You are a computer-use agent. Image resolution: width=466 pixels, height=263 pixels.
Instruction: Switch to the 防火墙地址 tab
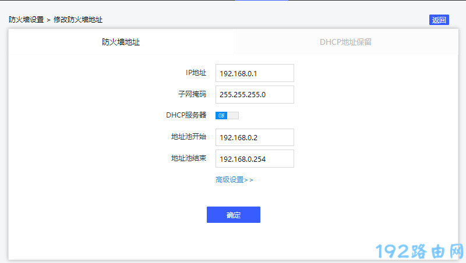click(x=121, y=42)
